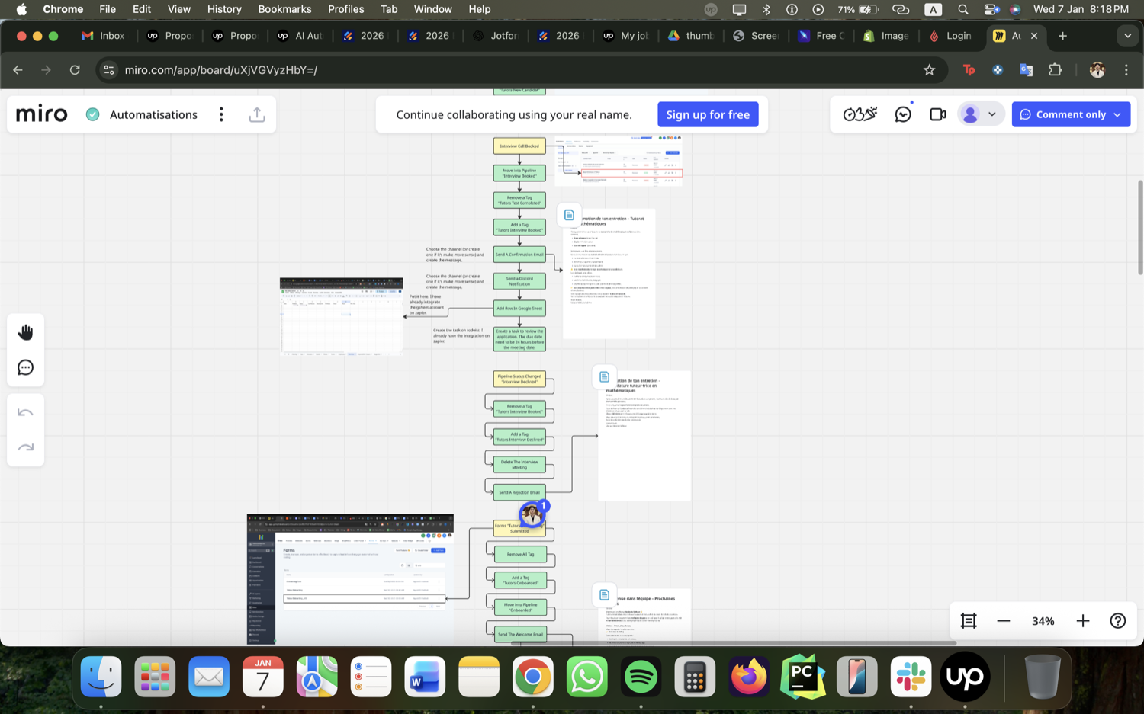Select the "Remove All Tag" node
The image size is (1144, 714).
tap(520, 554)
